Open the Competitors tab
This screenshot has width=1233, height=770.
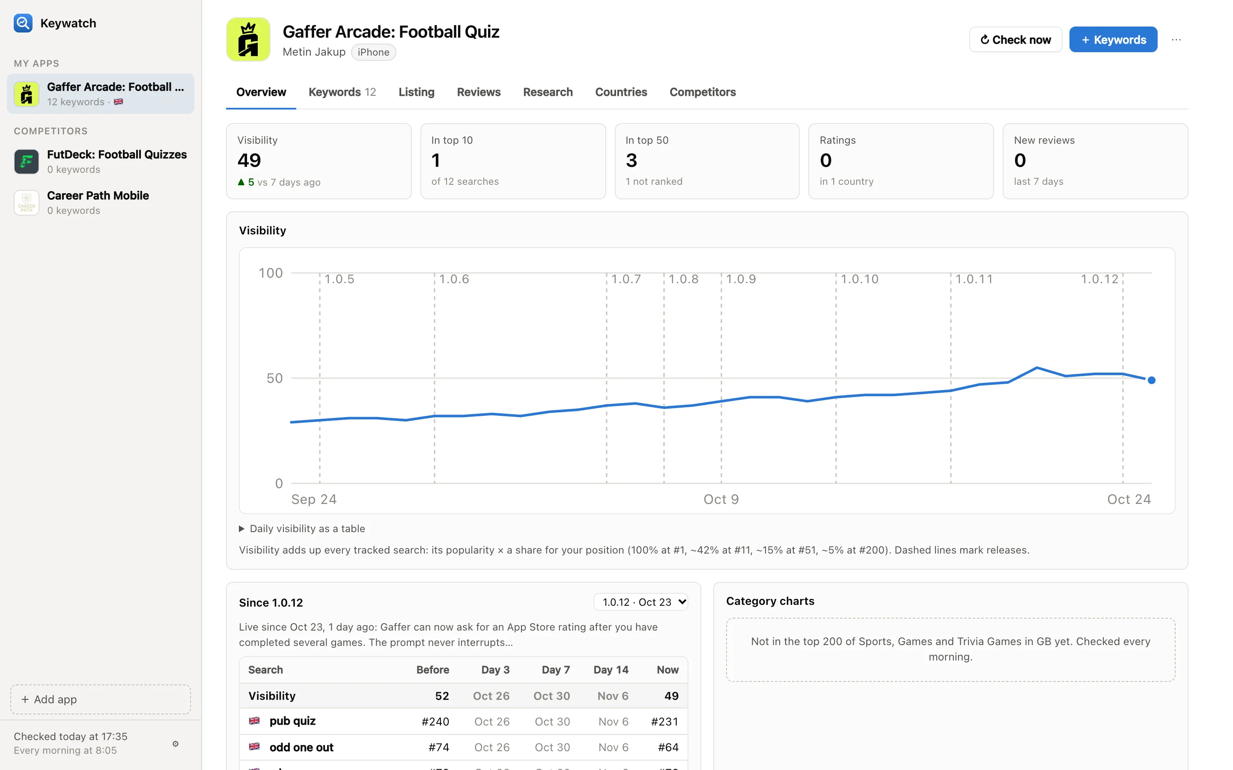point(703,92)
